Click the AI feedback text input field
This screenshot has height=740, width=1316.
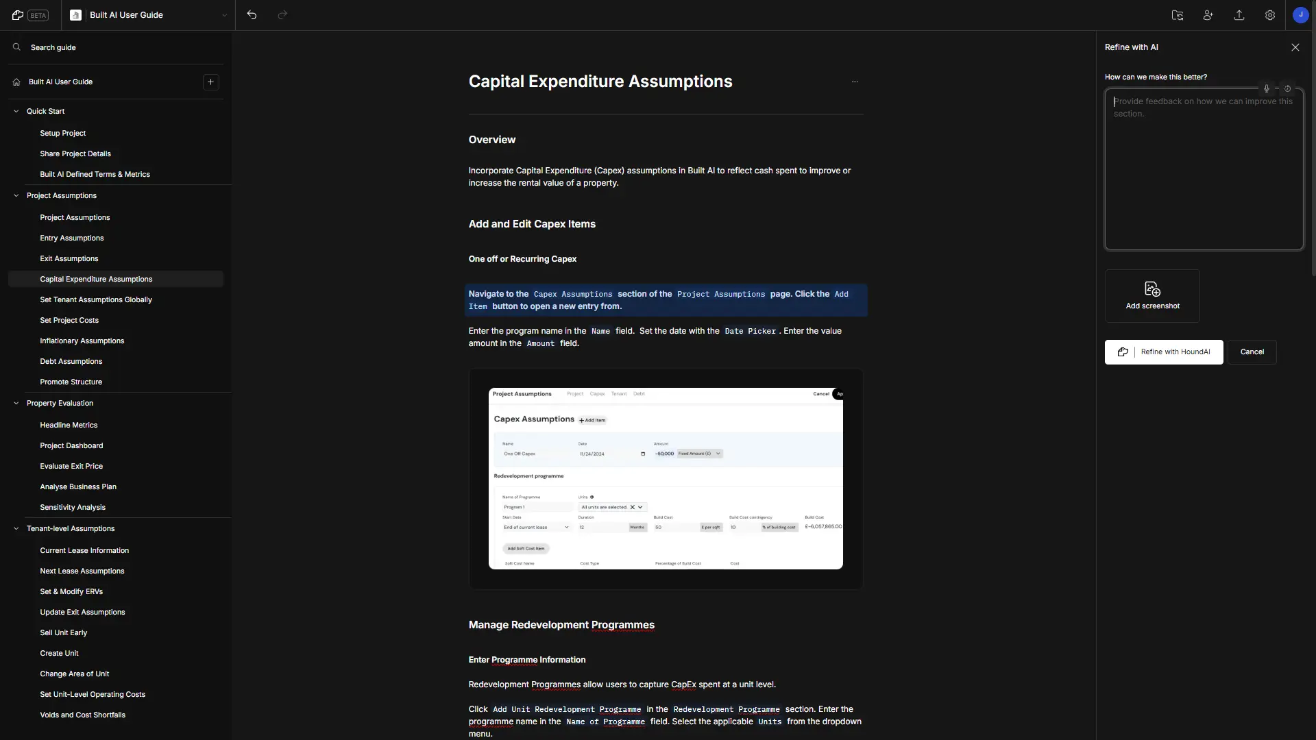click(x=1203, y=168)
